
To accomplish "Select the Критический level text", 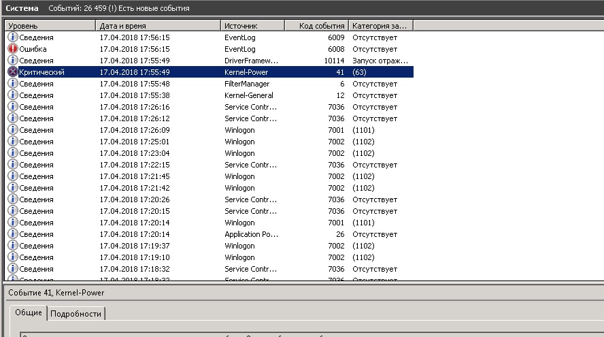I will [x=41, y=72].
